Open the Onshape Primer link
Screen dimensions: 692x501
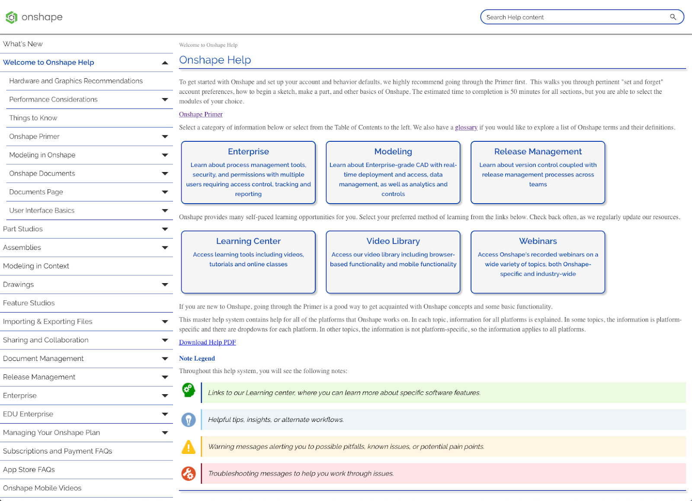coord(201,115)
